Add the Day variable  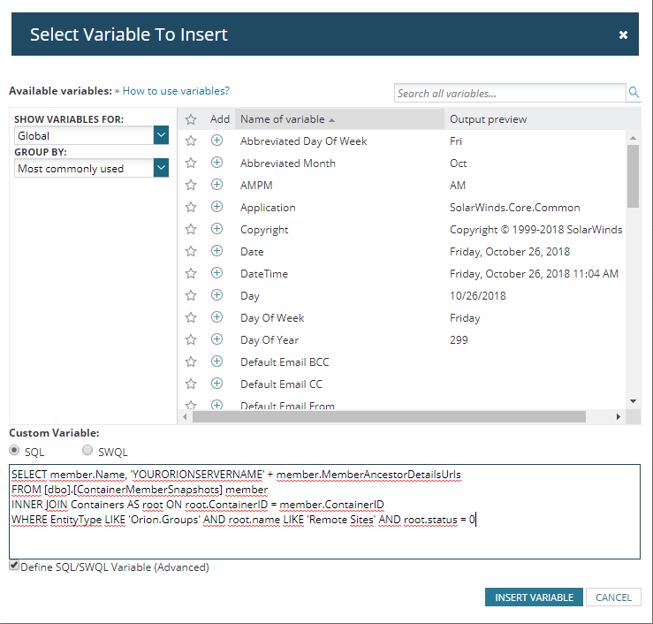(x=216, y=295)
